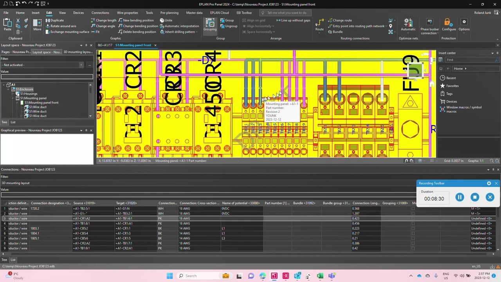The height and width of the screenshot is (282, 501).
Task: Open the Insert ribbon tab
Action: point(36,13)
